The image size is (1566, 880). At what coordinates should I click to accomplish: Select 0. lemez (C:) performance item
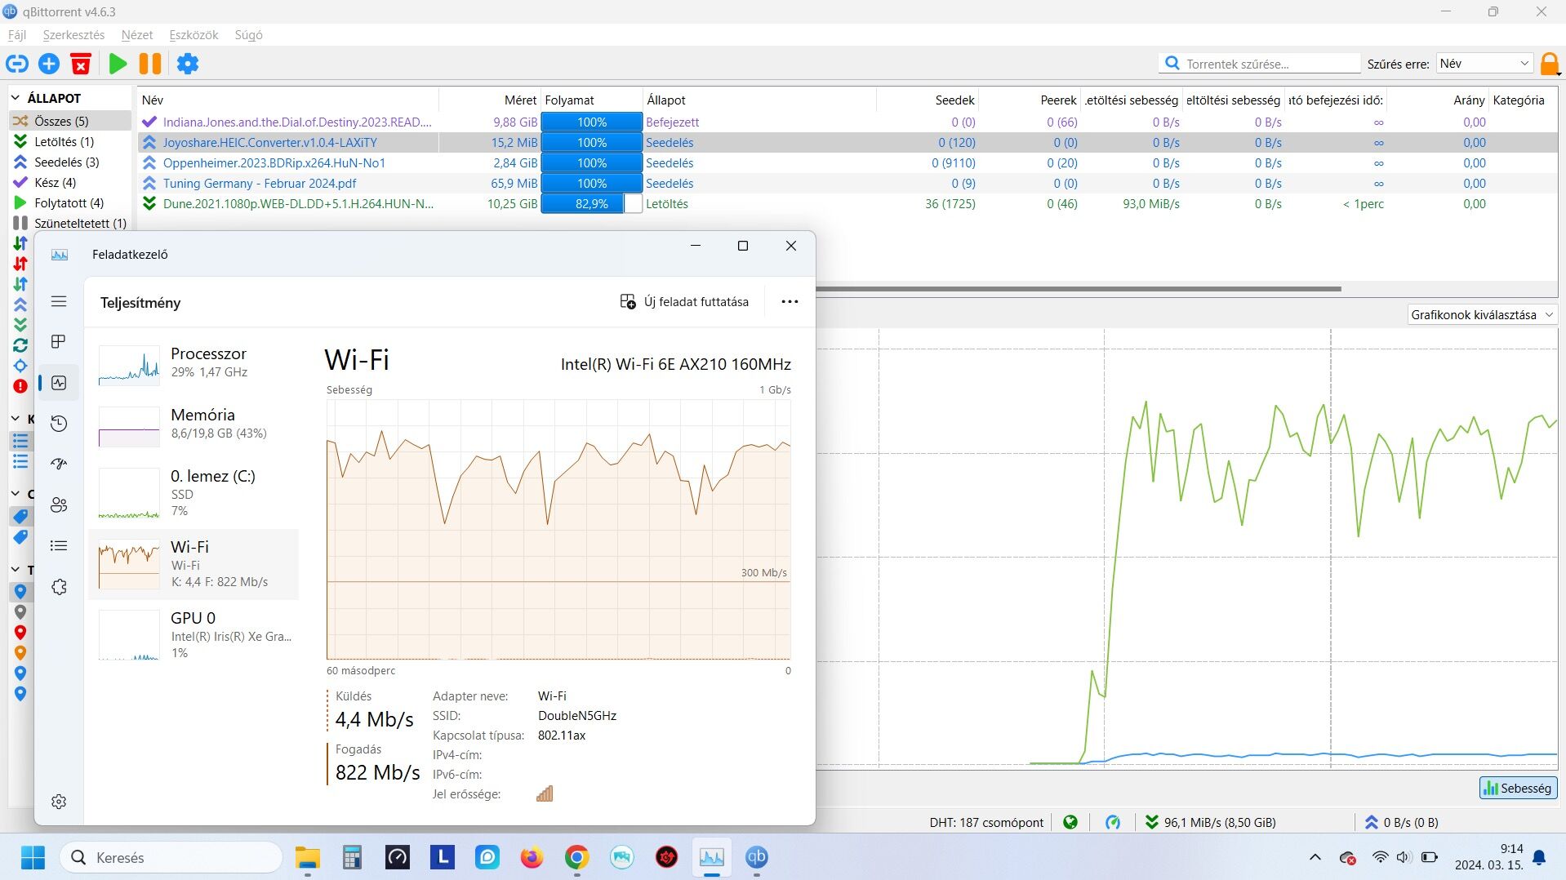194,492
